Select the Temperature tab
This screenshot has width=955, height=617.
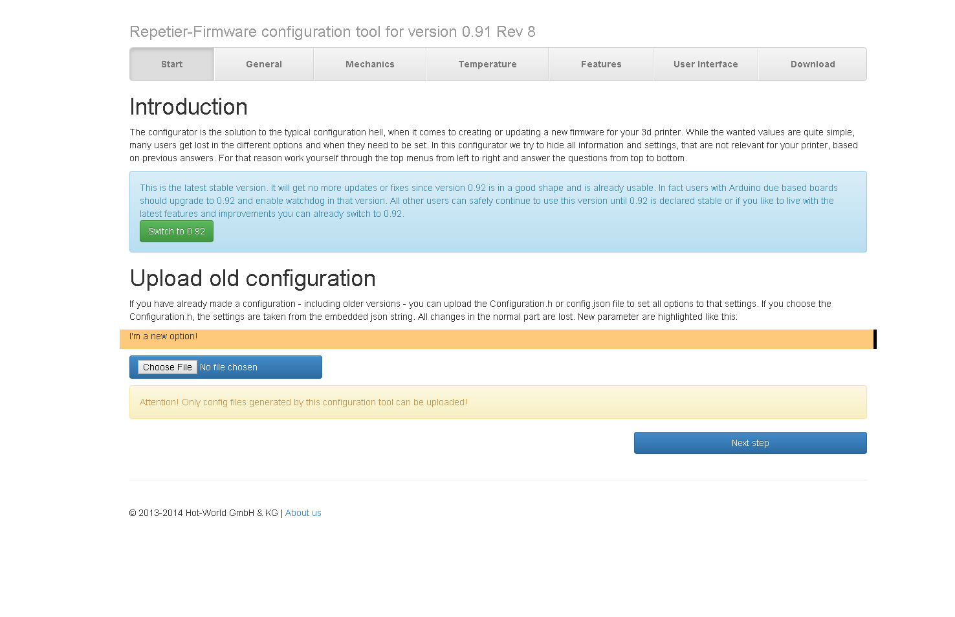tap(487, 64)
